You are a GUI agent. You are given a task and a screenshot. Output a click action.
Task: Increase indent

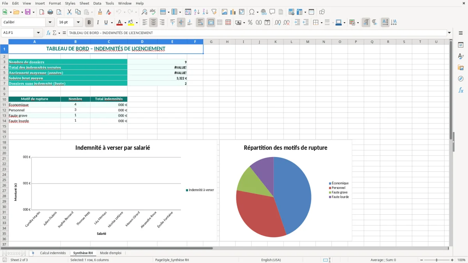[297, 23]
